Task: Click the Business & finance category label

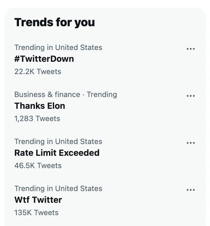Action: 47,94
